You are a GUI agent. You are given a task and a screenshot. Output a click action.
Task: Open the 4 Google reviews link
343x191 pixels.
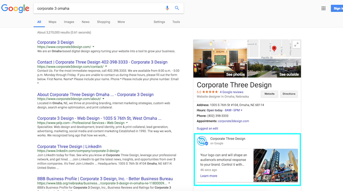[232, 92]
